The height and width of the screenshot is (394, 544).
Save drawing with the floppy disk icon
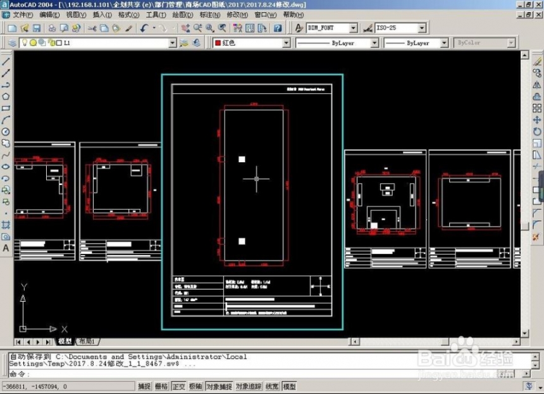coord(37,28)
